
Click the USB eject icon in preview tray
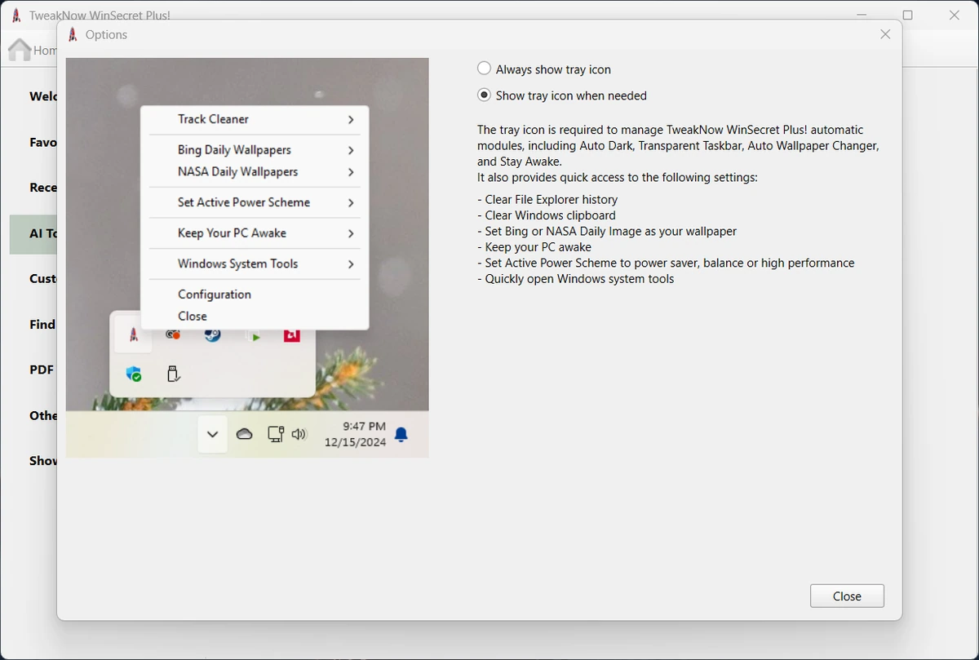173,374
